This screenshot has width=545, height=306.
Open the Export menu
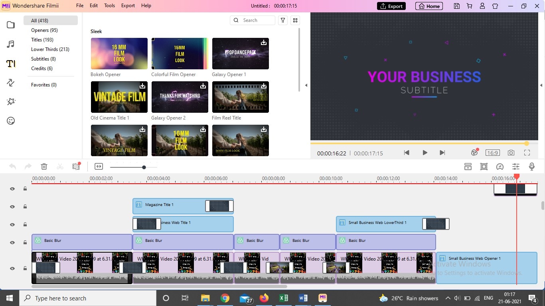click(128, 6)
